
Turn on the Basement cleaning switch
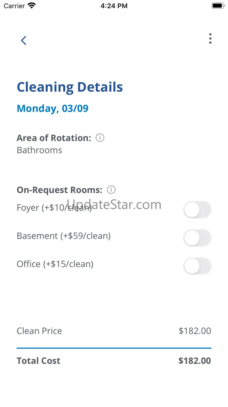point(197,238)
